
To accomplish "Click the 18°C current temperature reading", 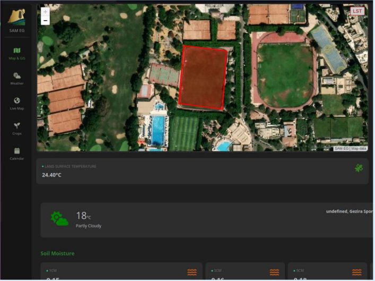I will pyautogui.click(x=84, y=216).
